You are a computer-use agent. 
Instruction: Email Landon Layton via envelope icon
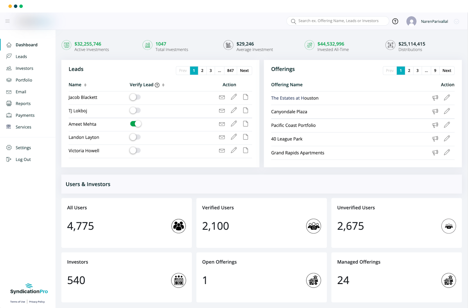[x=222, y=137]
